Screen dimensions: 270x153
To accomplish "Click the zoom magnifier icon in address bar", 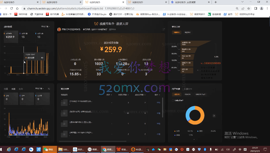I will pos(237,8).
